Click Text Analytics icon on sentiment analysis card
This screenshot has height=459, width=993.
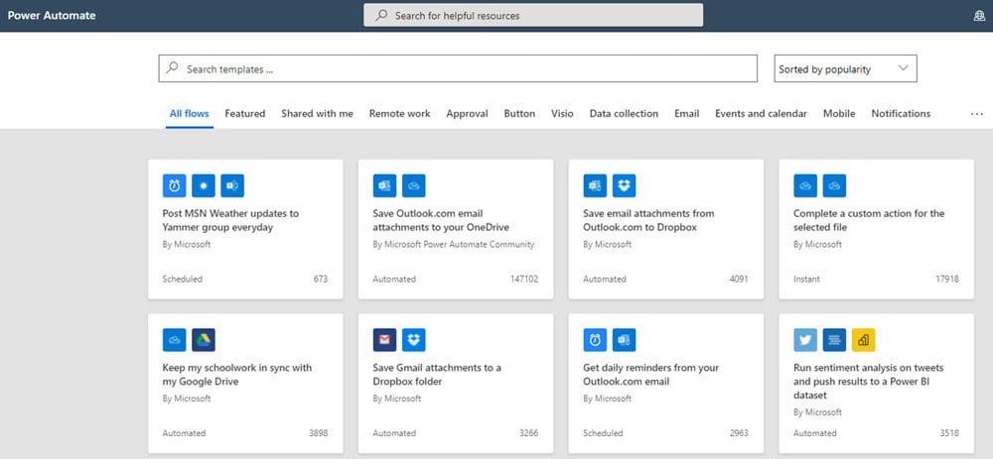[834, 340]
